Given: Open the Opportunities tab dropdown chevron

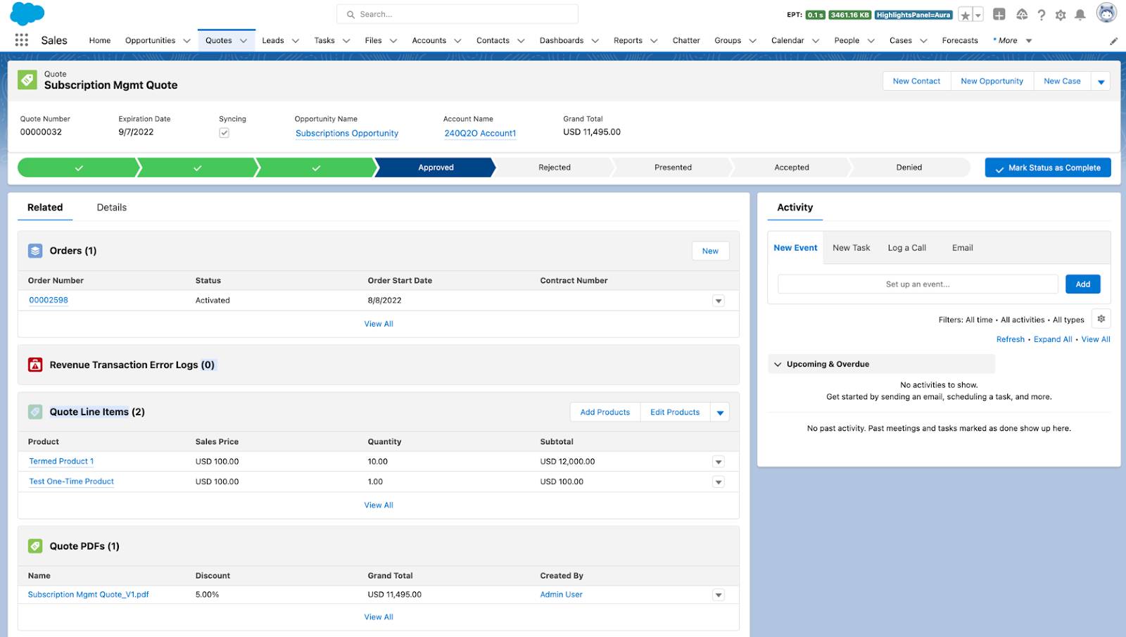Looking at the screenshot, I should click(x=186, y=41).
